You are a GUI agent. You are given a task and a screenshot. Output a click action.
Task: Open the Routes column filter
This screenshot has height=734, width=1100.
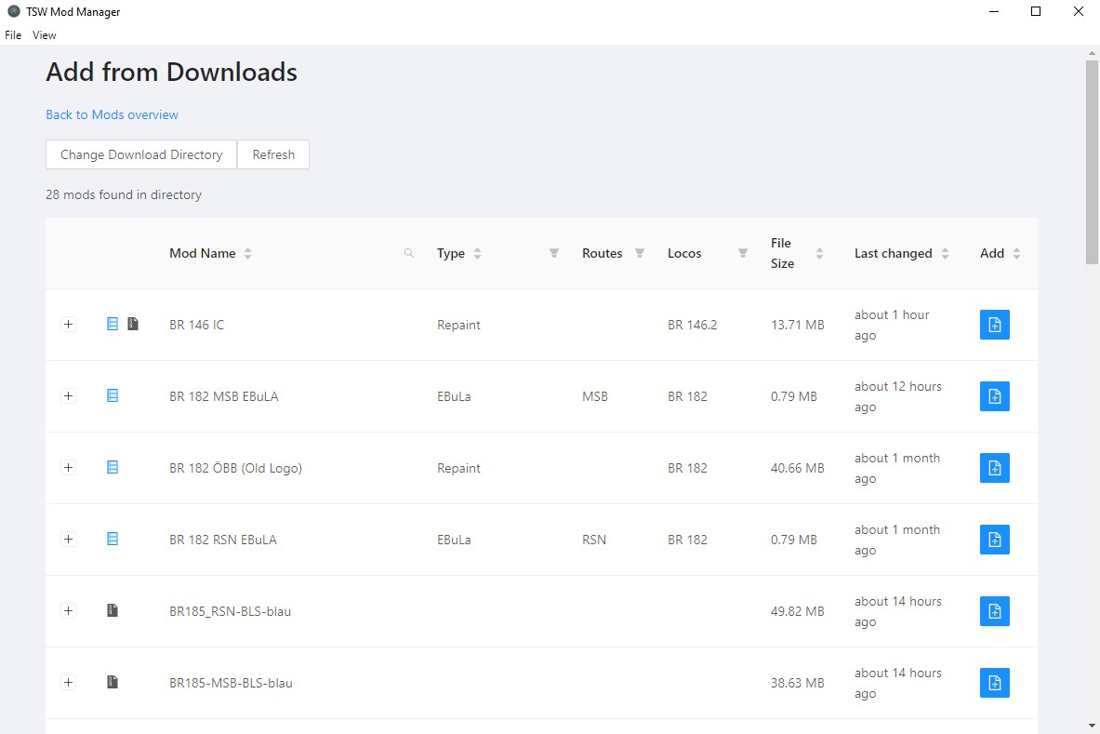[x=640, y=253]
